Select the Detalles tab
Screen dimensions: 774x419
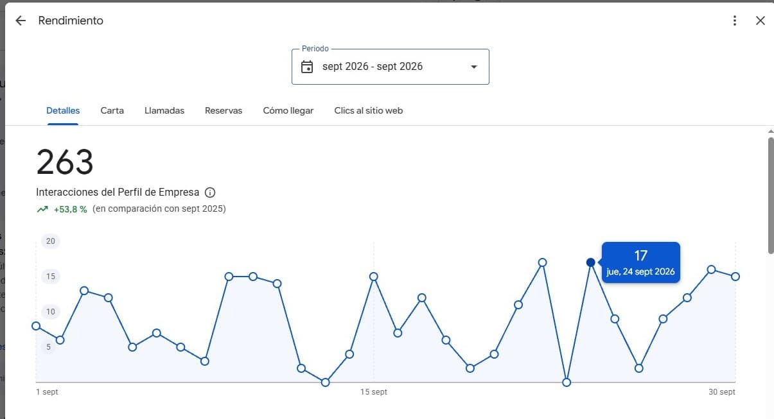[63, 110]
